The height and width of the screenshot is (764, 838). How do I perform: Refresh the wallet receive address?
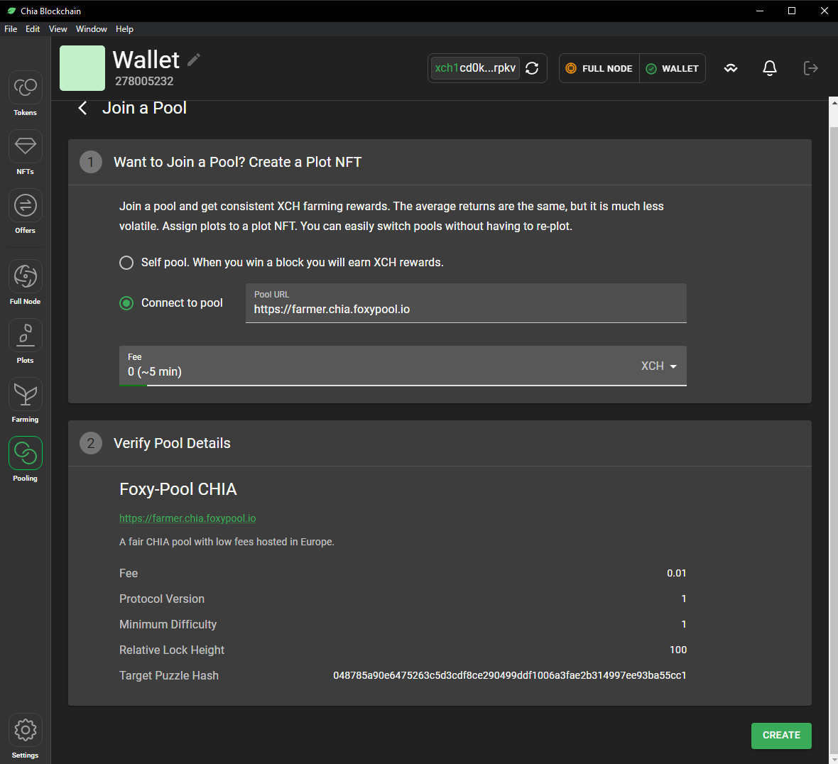532,68
